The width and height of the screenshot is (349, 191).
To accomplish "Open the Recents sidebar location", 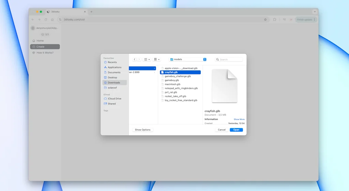I will [x=112, y=62].
